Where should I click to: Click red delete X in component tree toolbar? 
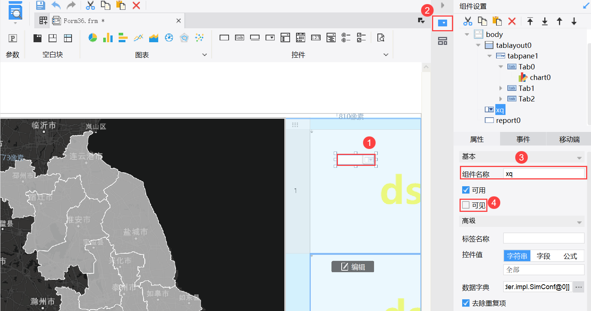pos(512,21)
